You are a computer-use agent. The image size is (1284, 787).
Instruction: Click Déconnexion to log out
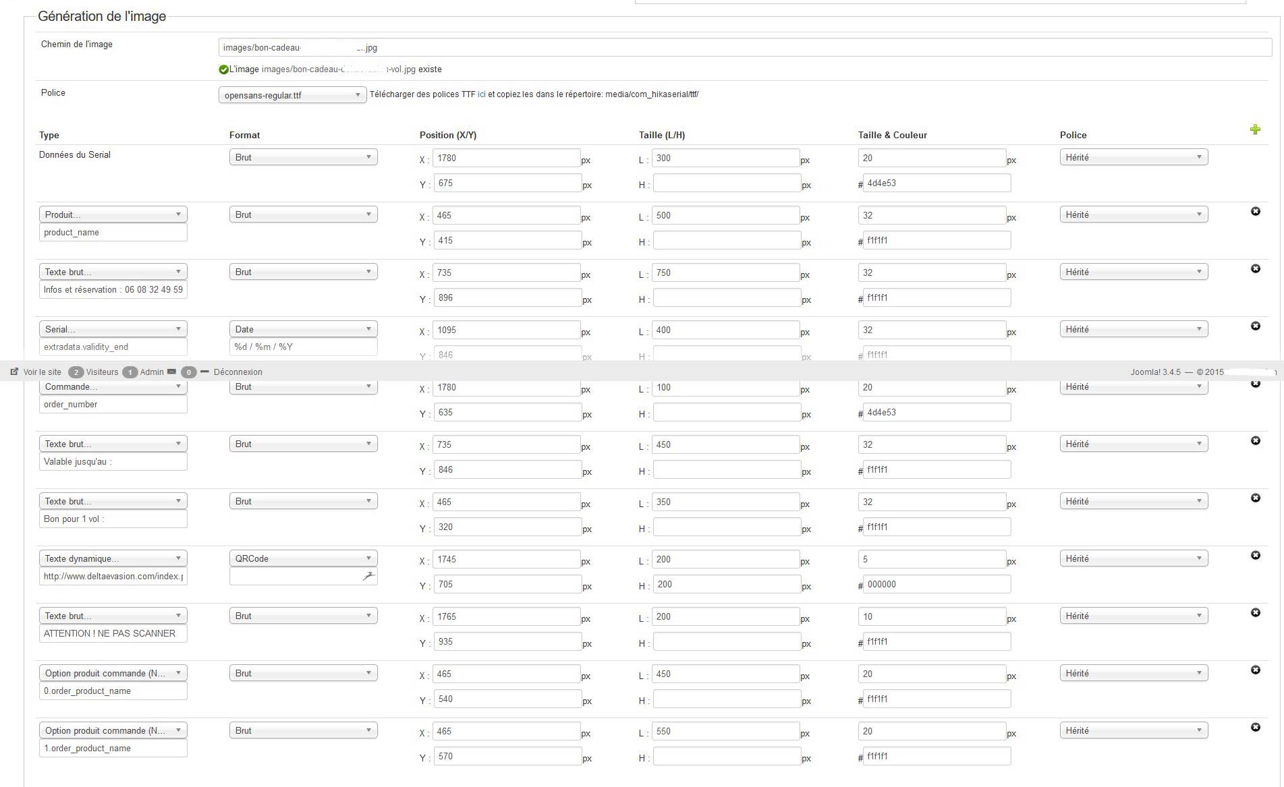(x=238, y=372)
